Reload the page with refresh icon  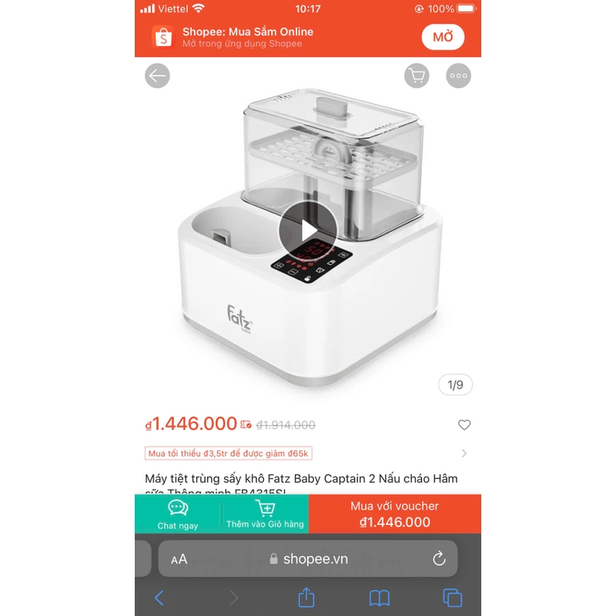pos(439,559)
